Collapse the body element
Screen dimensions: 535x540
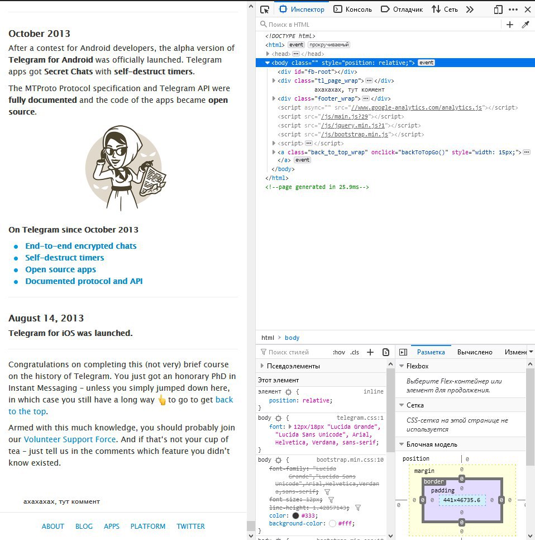[267, 63]
